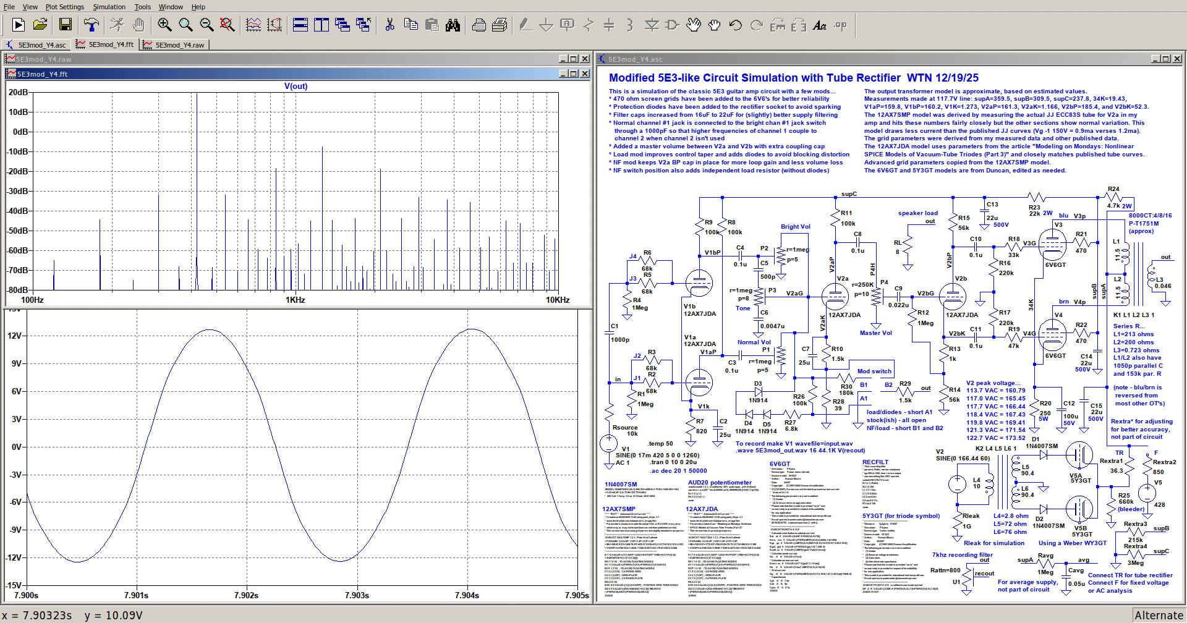1187x623 pixels.
Task: Click the Undo arrow icon
Action: pyautogui.click(x=735, y=25)
